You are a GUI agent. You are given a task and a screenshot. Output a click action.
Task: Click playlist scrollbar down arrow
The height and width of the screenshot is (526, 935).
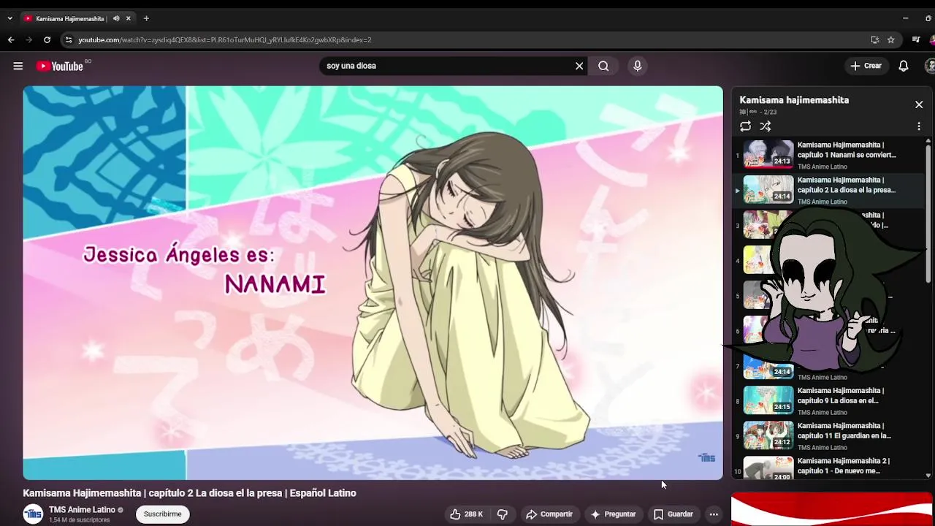pos(928,476)
